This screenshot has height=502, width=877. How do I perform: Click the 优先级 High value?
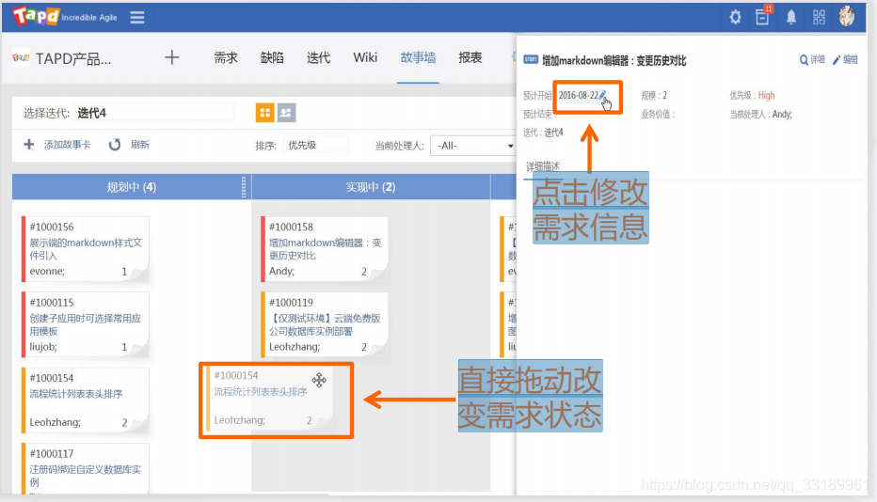point(766,95)
